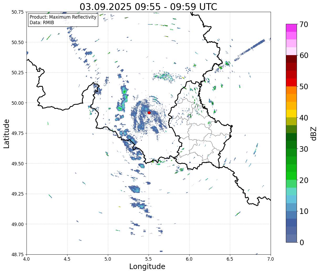This screenshot has height=273, width=320.
Task: Click longitude tick label 5.5
Action: 149,259
